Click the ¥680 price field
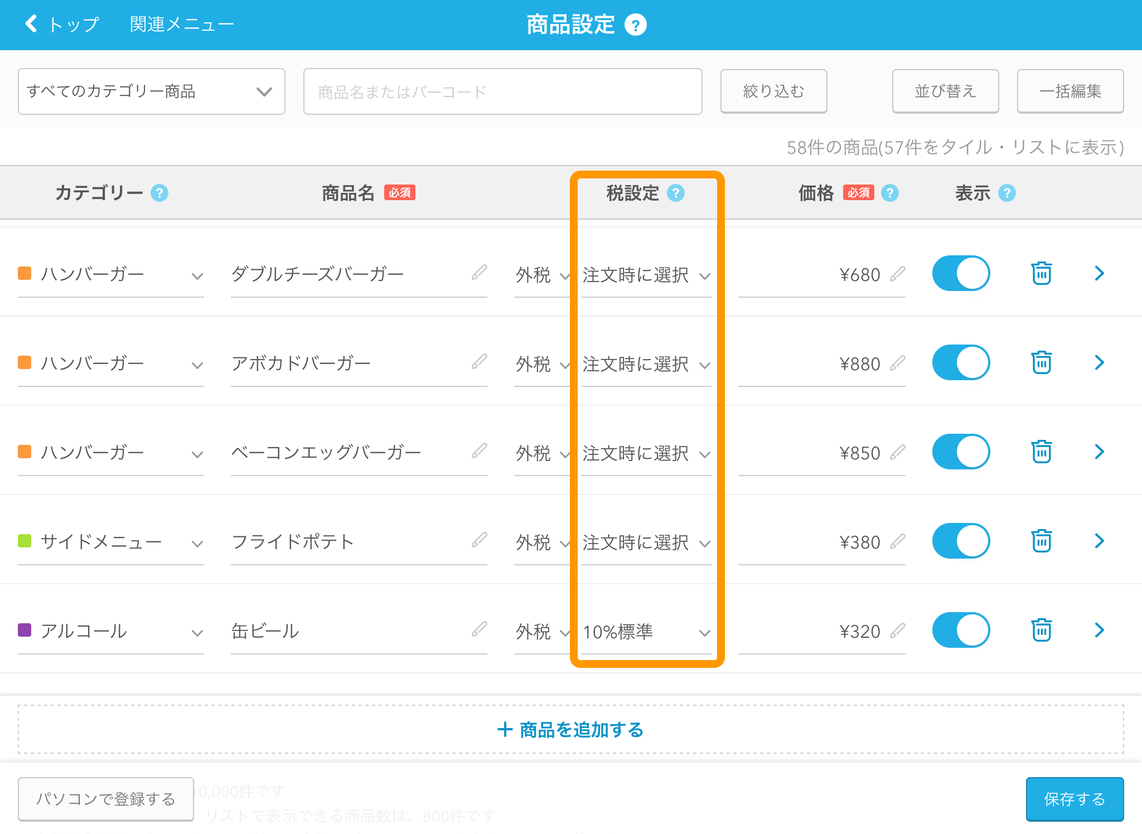The image size is (1142, 834). click(821, 275)
